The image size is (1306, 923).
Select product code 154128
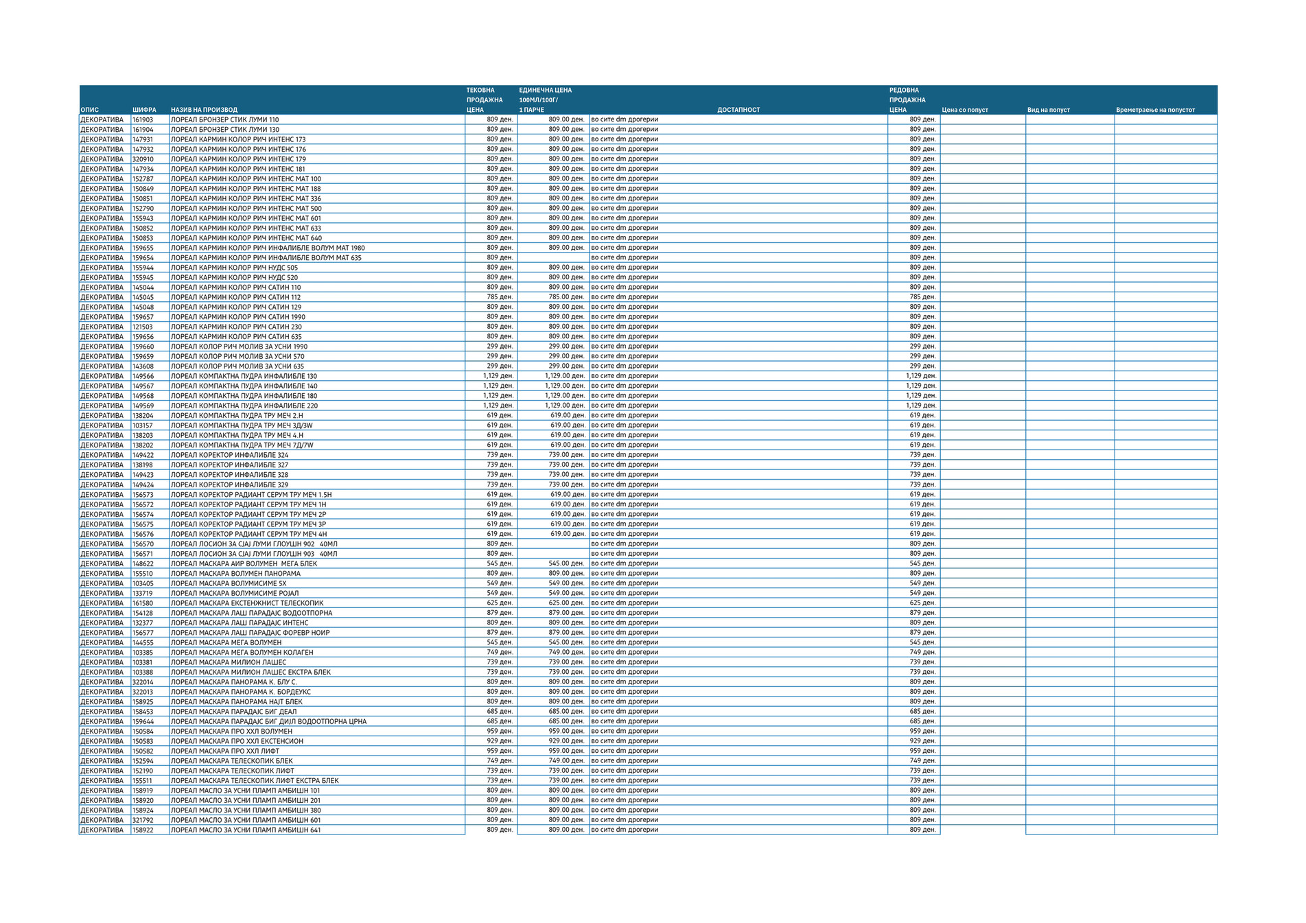pyautogui.click(x=143, y=613)
